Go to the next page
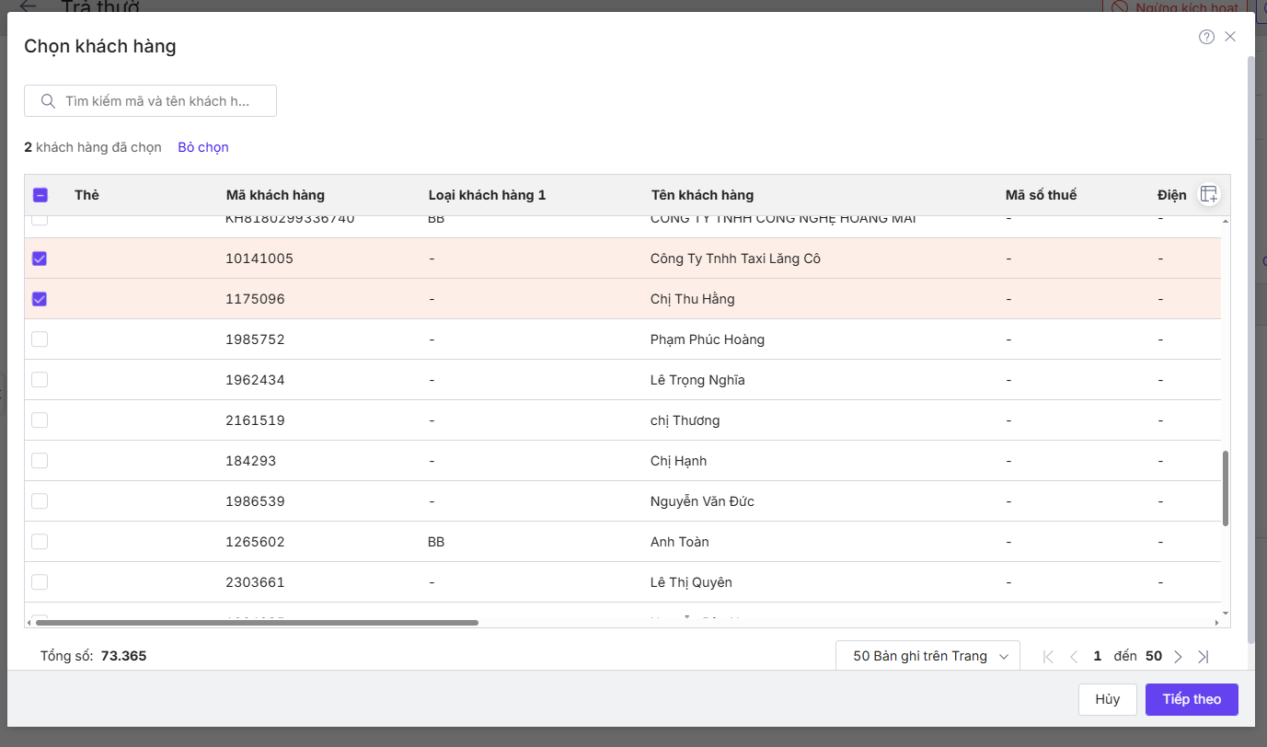Image resolution: width=1267 pixels, height=747 pixels. [x=1178, y=657]
